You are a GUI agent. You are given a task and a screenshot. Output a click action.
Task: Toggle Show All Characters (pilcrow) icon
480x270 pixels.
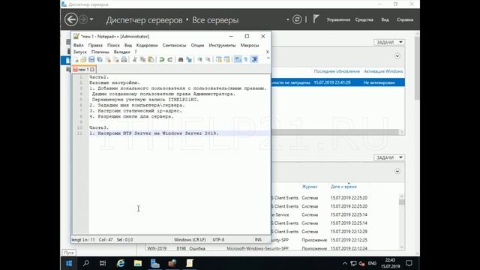[x=246, y=59]
